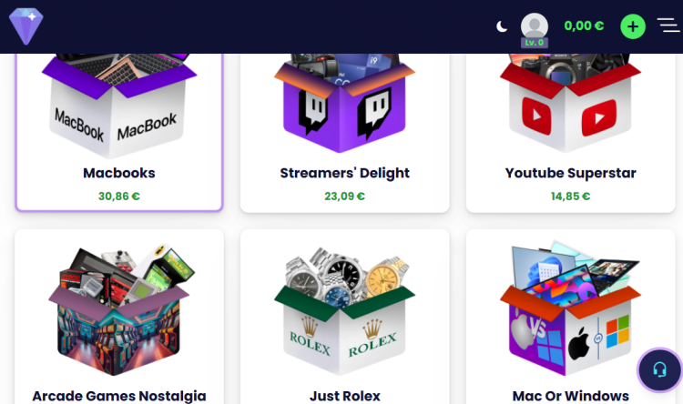This screenshot has width=683, height=404.
Task: Open the hamburger menu
Action: (x=668, y=25)
